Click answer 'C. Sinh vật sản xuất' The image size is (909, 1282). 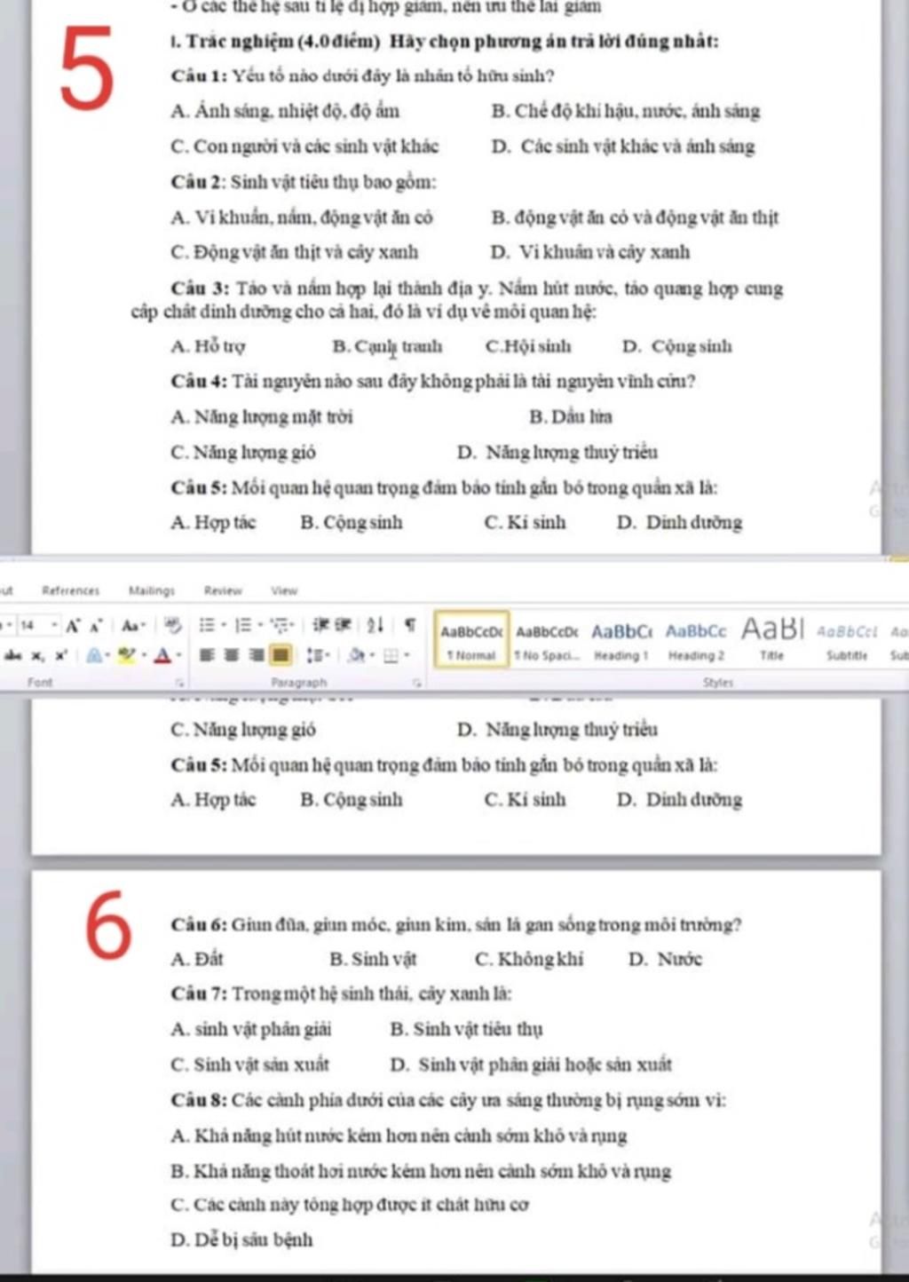249,1064
